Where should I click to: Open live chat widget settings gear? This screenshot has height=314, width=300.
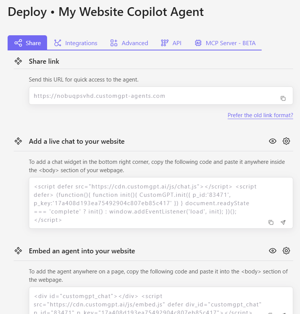[286, 141]
